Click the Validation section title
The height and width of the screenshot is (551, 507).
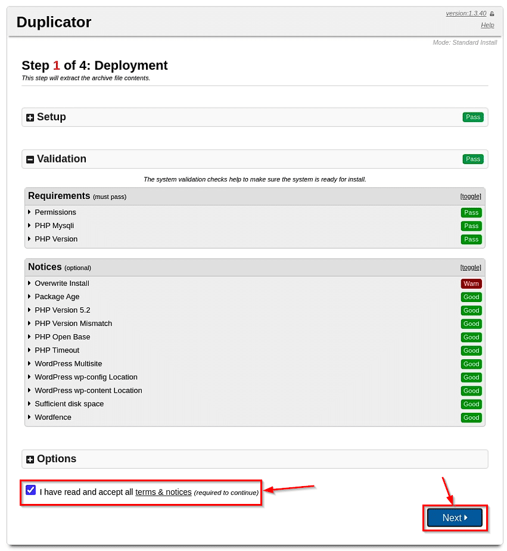click(x=61, y=159)
